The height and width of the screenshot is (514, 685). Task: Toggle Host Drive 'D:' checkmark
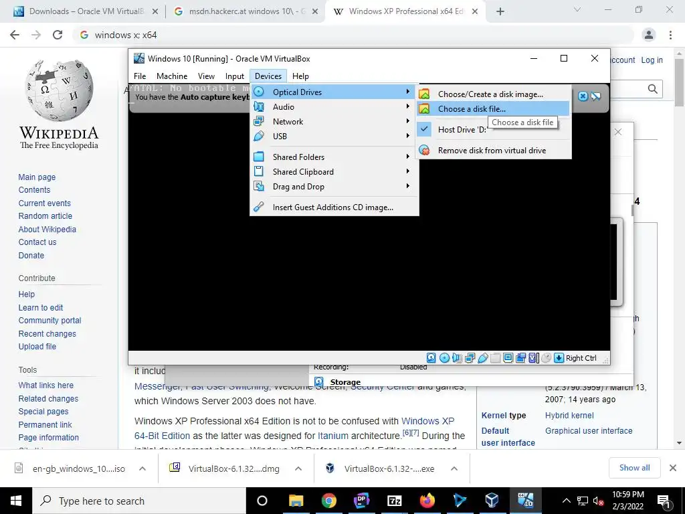pyautogui.click(x=424, y=129)
